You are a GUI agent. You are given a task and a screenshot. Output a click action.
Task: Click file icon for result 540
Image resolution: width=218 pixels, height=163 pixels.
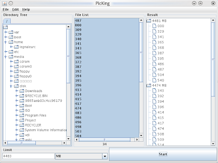tap(154, 80)
